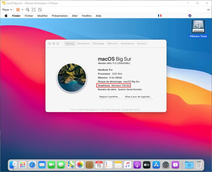
Task: Open the Apple TV app in the Dock
Action: click(147, 165)
